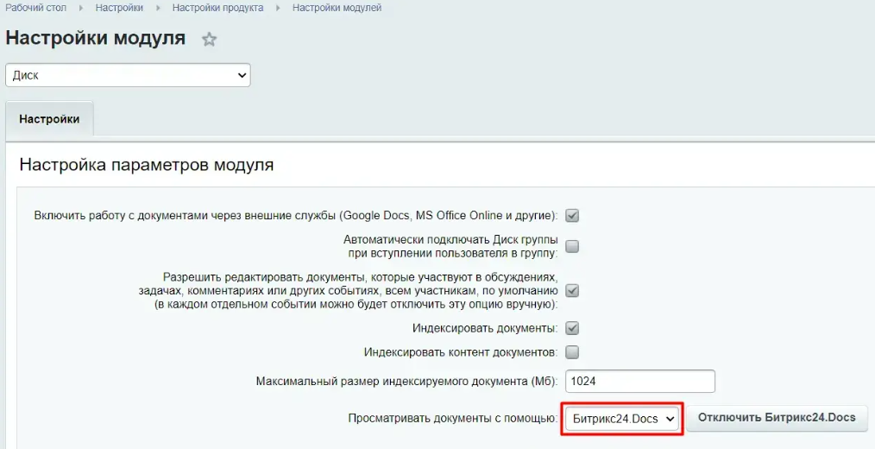Enable automatic group Disk connection checkbox

572,246
